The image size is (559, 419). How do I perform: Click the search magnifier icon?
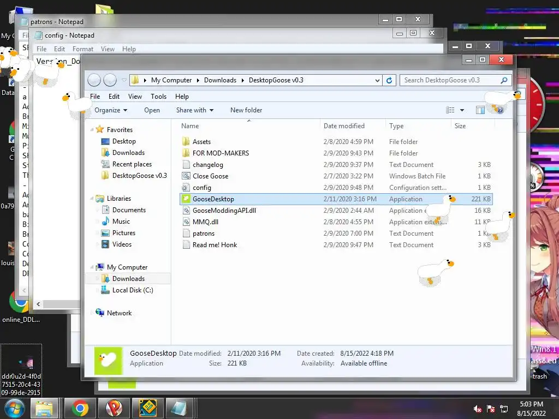tap(504, 80)
